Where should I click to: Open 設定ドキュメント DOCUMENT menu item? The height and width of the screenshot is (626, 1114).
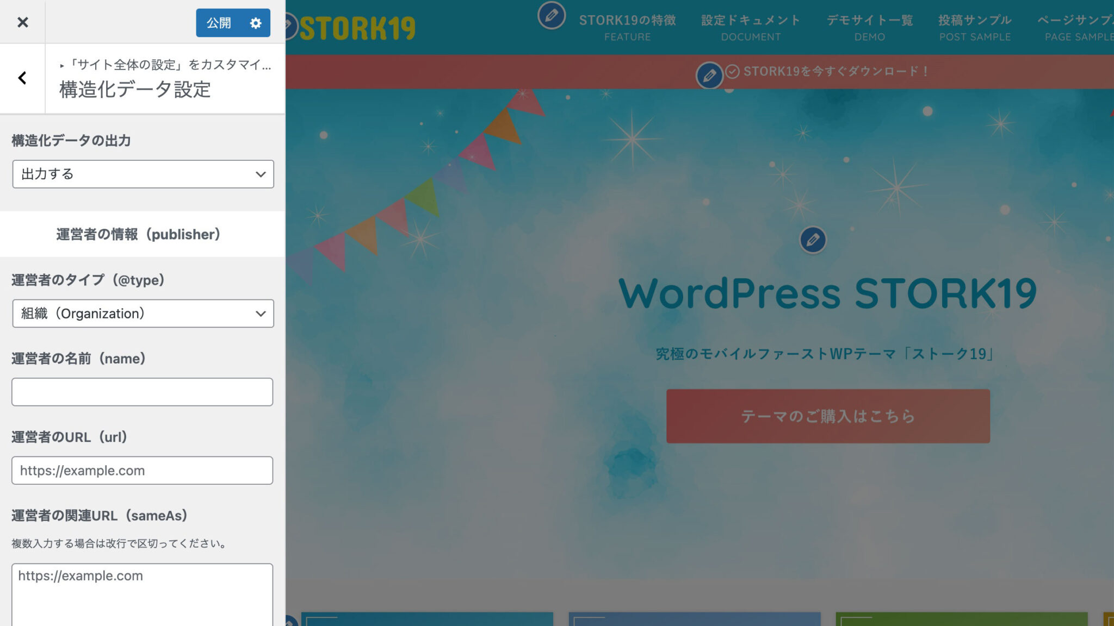(751, 27)
